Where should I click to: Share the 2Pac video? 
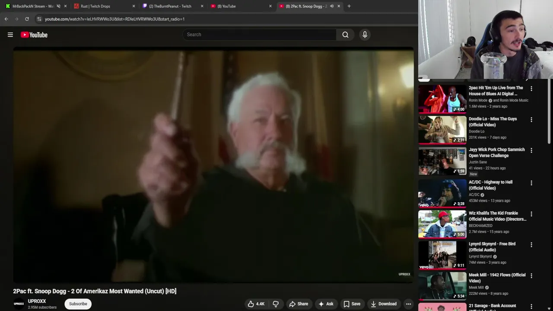coord(299,304)
